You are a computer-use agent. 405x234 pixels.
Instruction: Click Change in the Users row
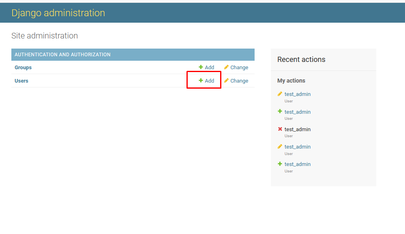236,81
